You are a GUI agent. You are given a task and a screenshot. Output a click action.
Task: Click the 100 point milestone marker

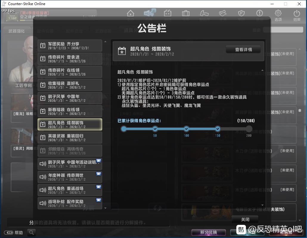(186, 129)
